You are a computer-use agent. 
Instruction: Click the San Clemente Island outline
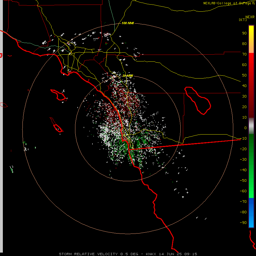pyautogui.click(x=57, y=125)
